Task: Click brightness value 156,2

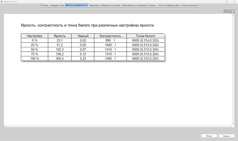Action: (x=60, y=54)
